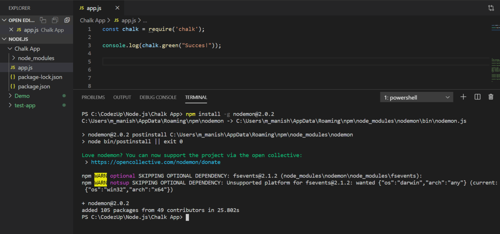The width and height of the screenshot is (500, 234).
Task: Click "Chalk App" in the breadcrumb bar
Action: (93, 20)
